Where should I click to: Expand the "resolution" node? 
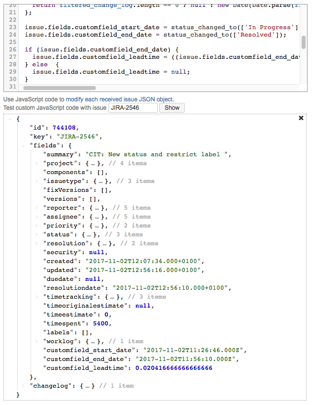[x=38, y=243]
